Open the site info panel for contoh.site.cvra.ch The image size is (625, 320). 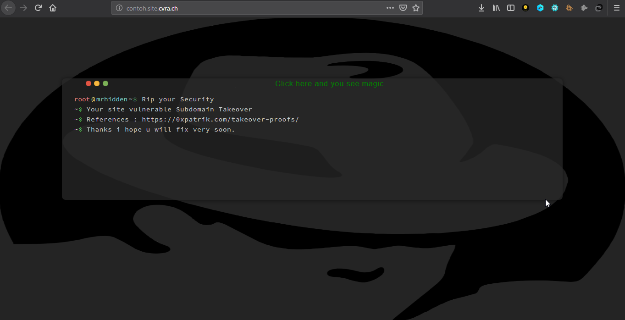pyautogui.click(x=119, y=8)
